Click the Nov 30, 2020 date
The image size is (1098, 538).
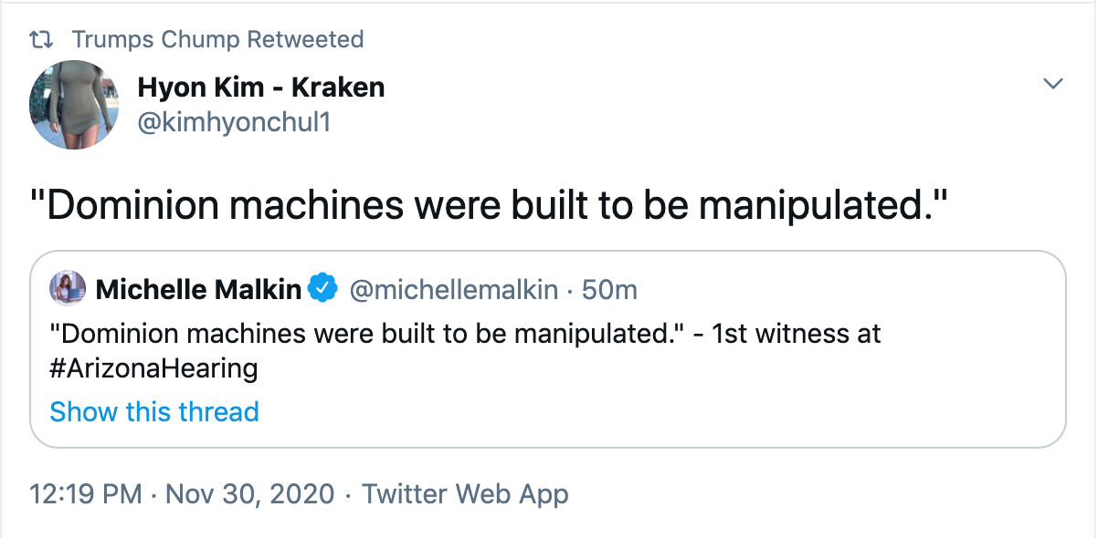(x=252, y=494)
